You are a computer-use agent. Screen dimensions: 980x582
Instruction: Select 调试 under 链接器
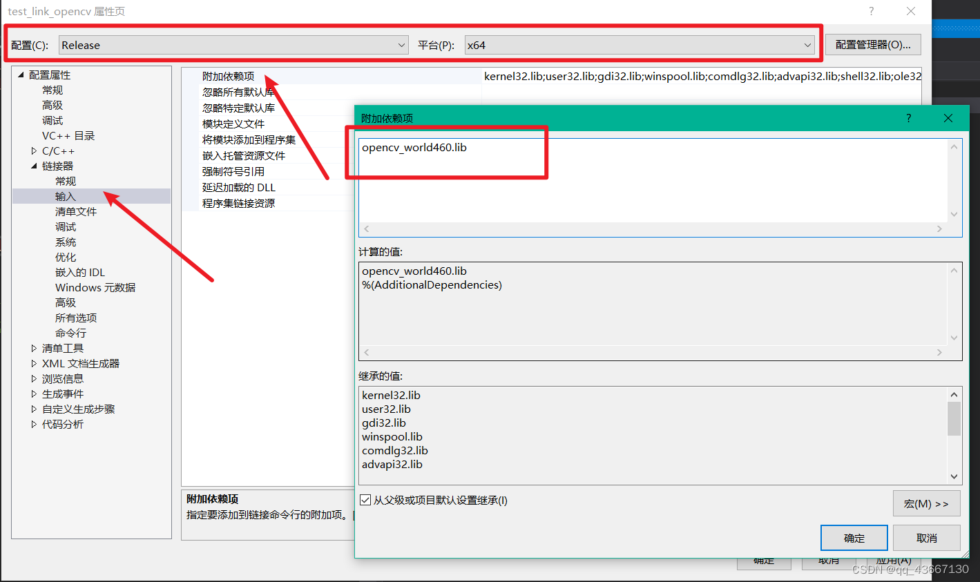pyautogui.click(x=66, y=226)
